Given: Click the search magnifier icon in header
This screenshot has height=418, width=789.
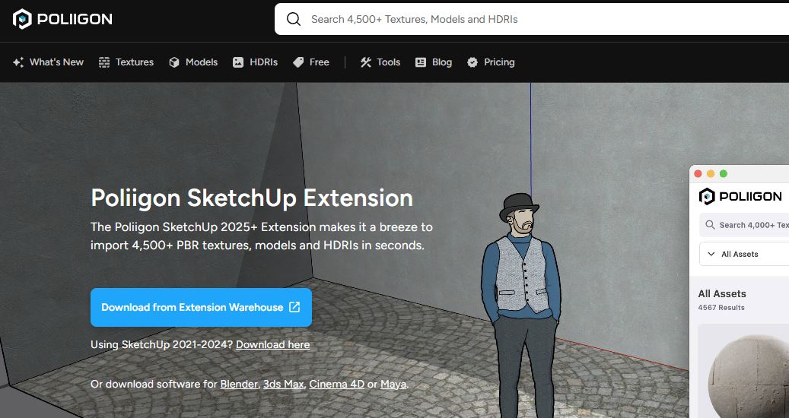Looking at the screenshot, I should coord(294,19).
